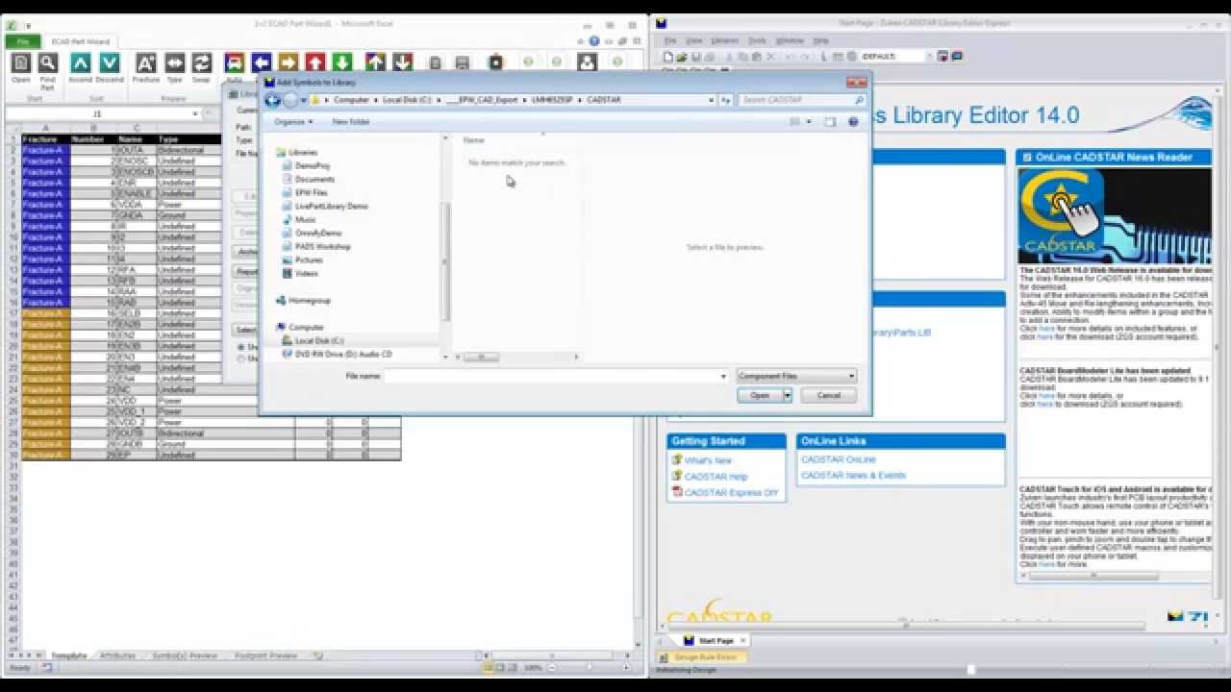The width and height of the screenshot is (1231, 692).
Task: Open the CADSTAR OnLine link
Action: coord(839,459)
